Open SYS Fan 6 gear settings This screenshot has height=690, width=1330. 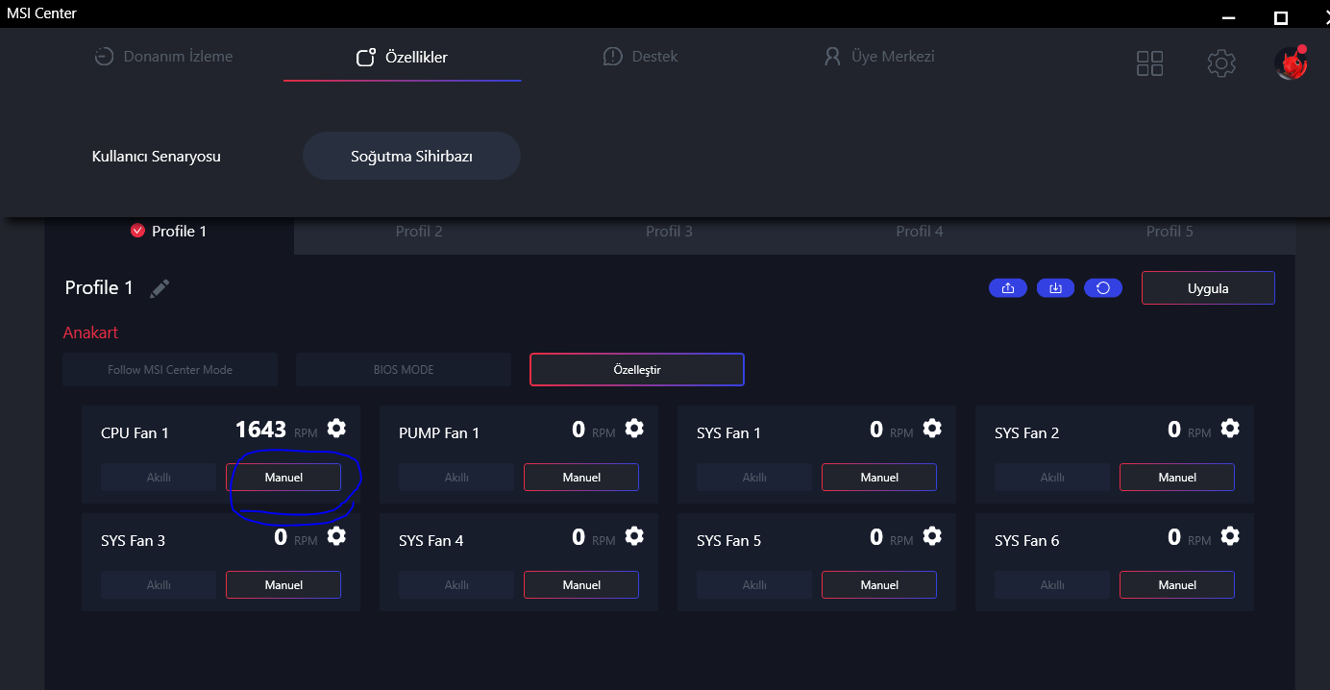click(x=1230, y=536)
